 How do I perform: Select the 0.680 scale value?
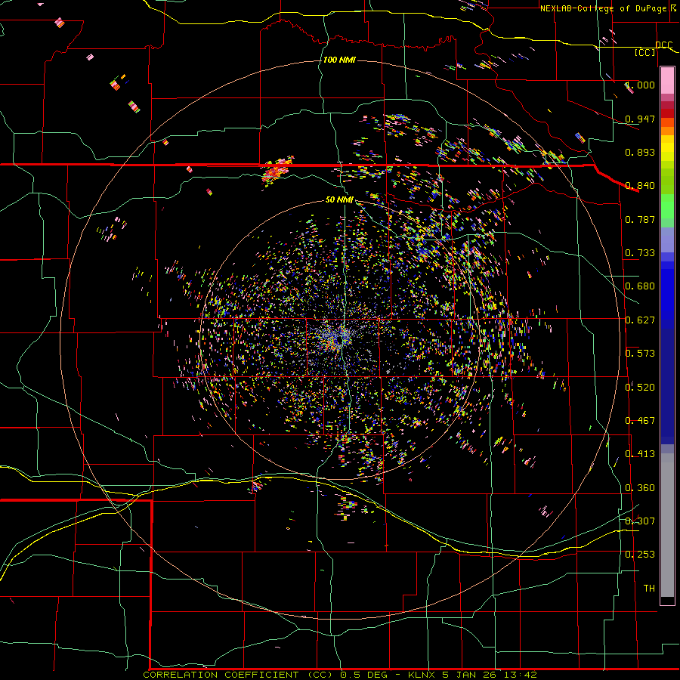[640, 286]
